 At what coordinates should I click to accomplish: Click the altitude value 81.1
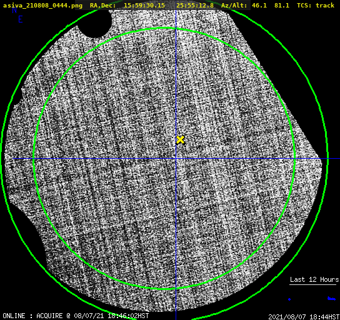pyautogui.click(x=282, y=5)
